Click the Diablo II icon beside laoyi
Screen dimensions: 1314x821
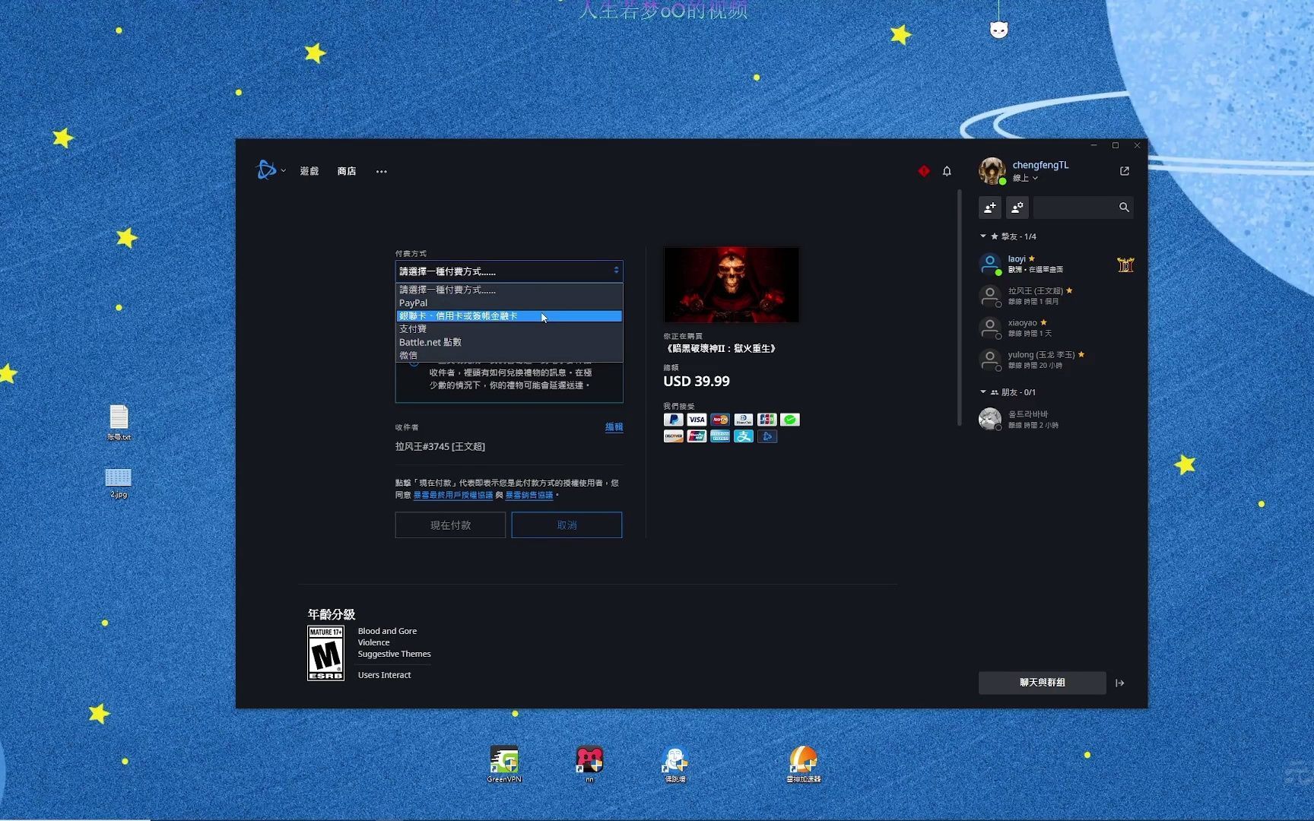1125,265
